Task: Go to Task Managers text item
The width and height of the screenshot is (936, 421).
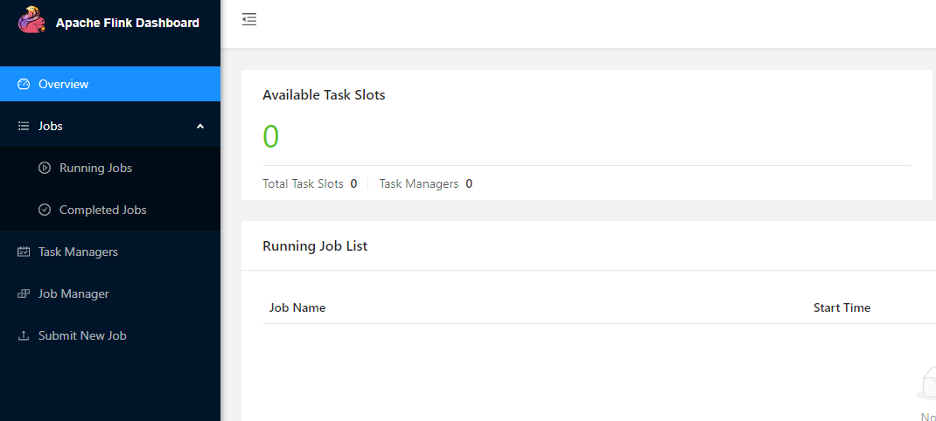Action: pyautogui.click(x=78, y=252)
